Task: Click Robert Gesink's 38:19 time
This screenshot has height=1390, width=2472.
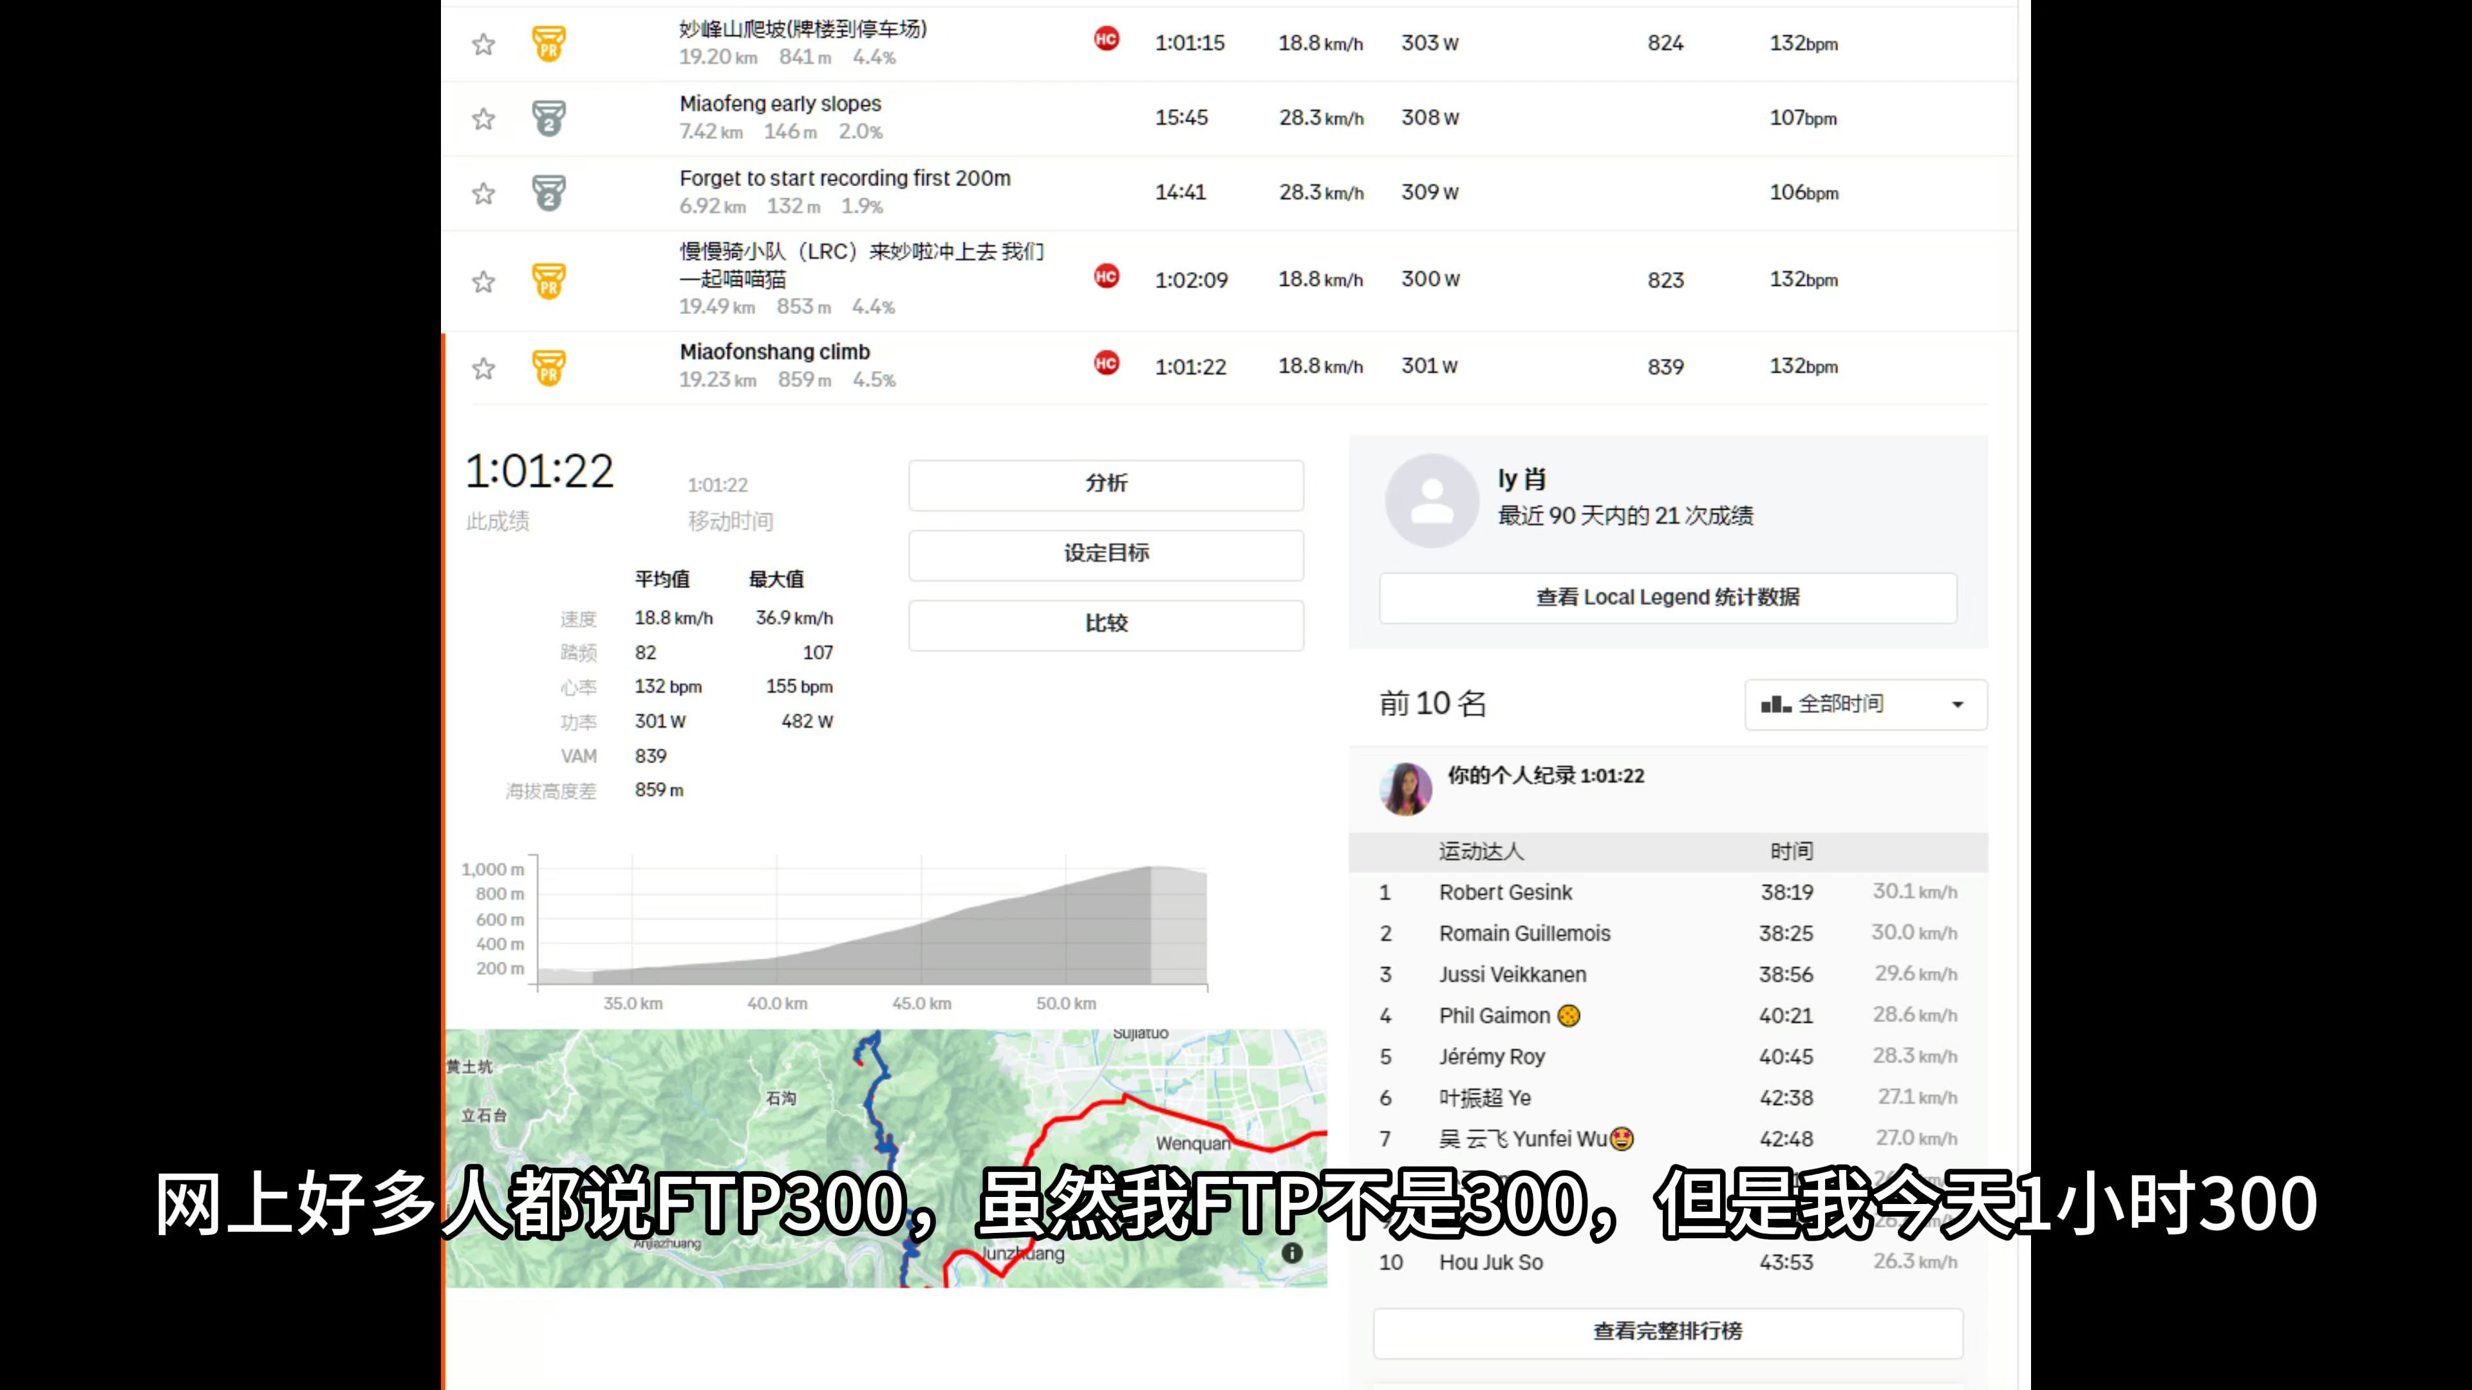Action: tap(1786, 893)
